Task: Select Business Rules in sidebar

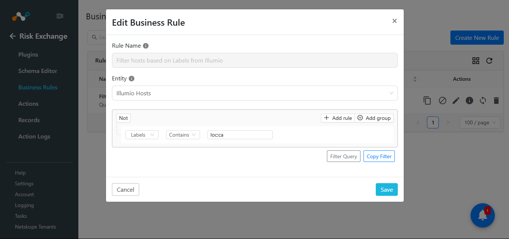Action: click(x=38, y=87)
